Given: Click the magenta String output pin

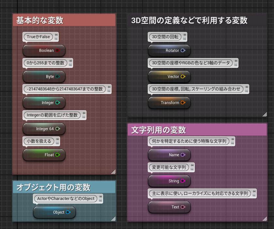Looking at the screenshot, I should (x=183, y=181).
